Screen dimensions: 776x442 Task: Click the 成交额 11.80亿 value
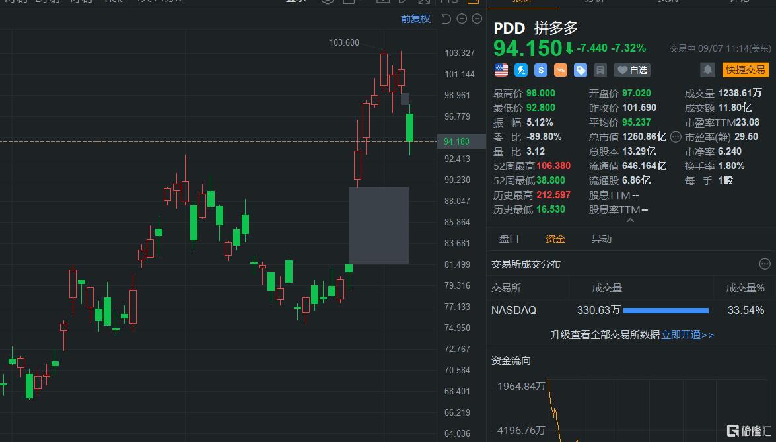734,108
